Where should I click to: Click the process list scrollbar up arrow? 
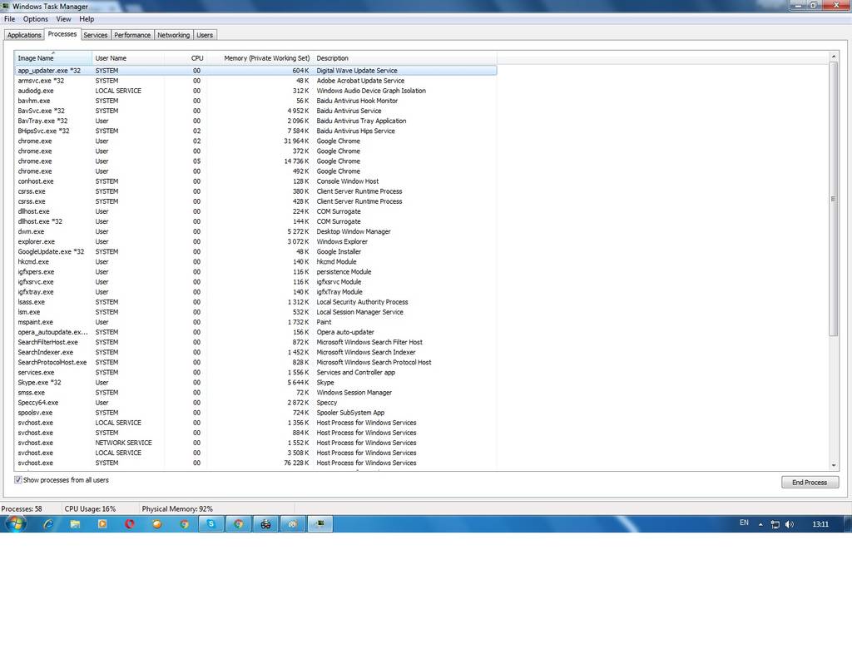pyautogui.click(x=834, y=57)
